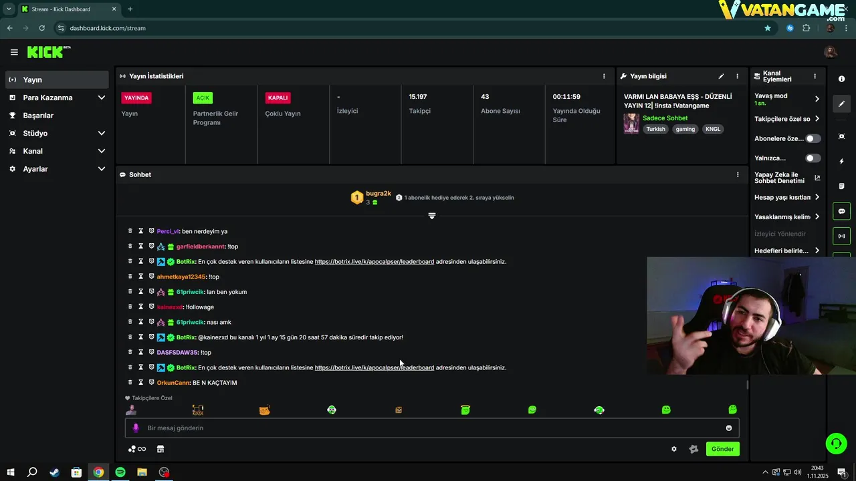
Task: Open first botrix.live leaderboard link
Action: click(x=374, y=262)
